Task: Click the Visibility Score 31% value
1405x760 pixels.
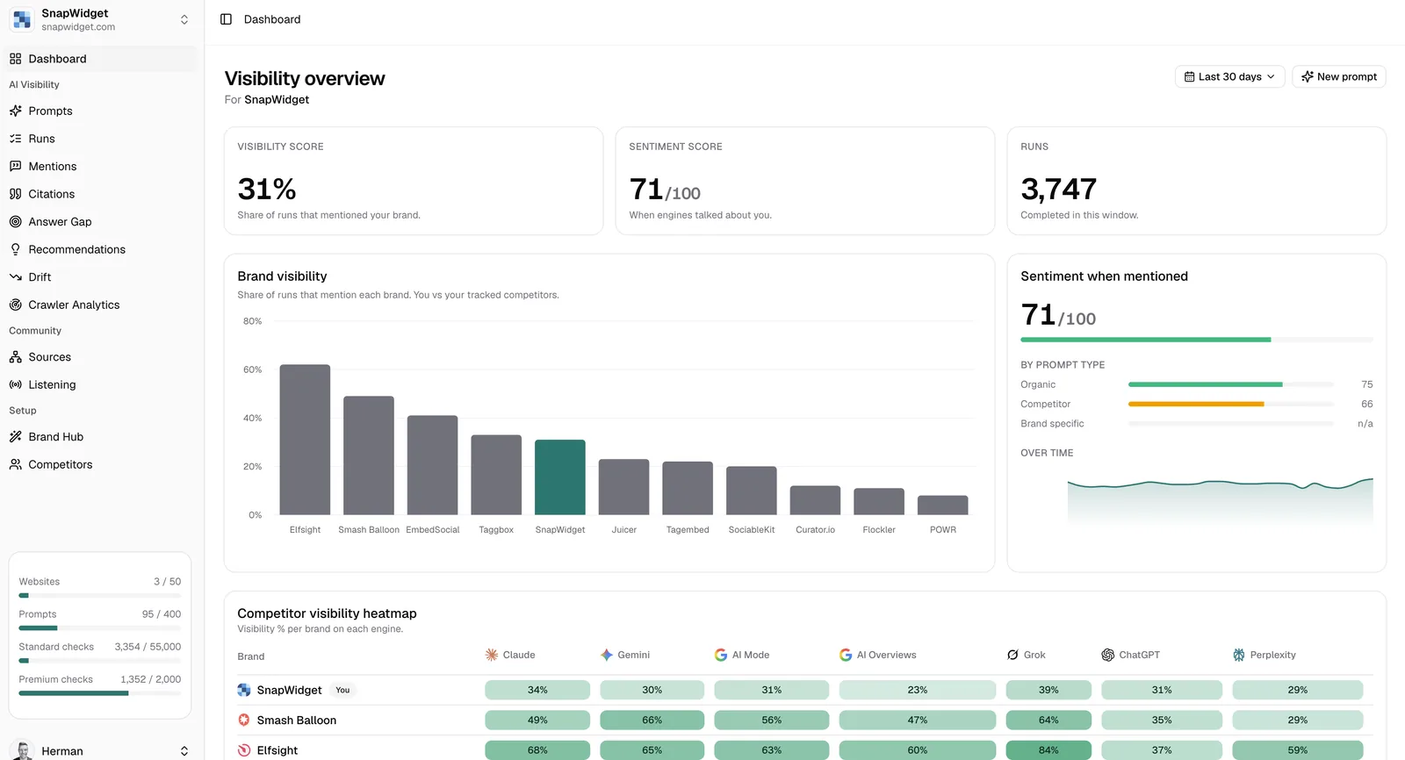Action: (x=267, y=189)
